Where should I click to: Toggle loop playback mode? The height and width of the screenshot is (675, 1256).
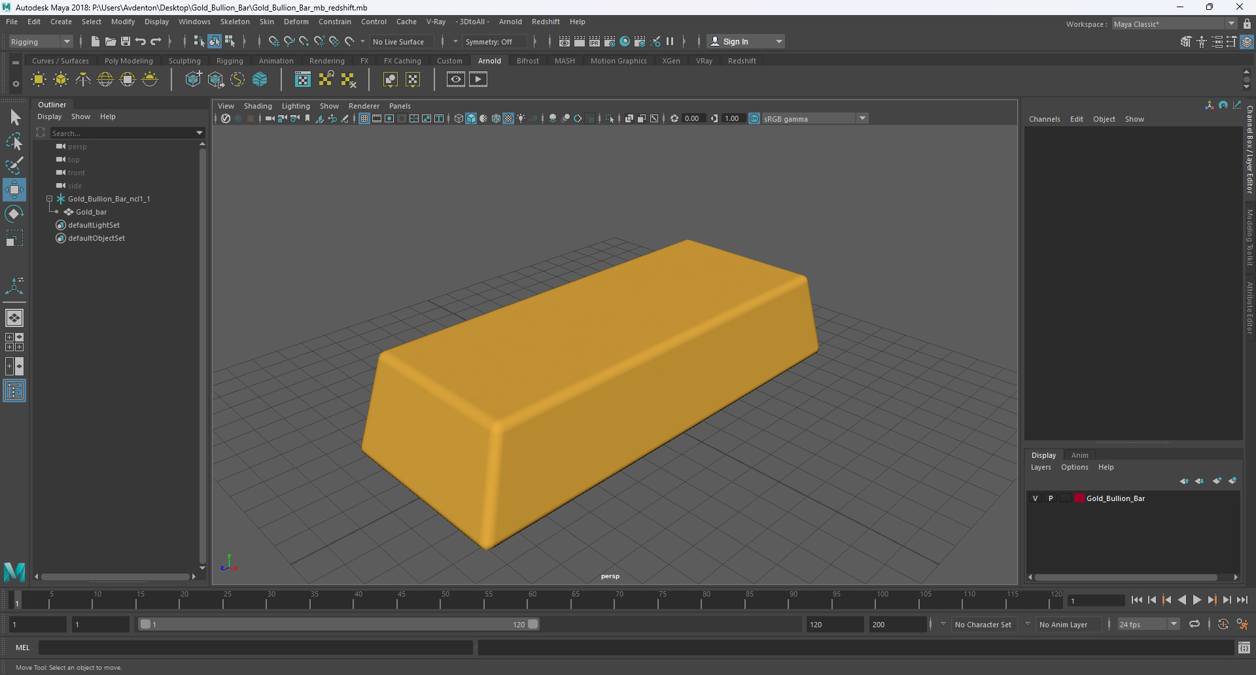[1195, 624]
